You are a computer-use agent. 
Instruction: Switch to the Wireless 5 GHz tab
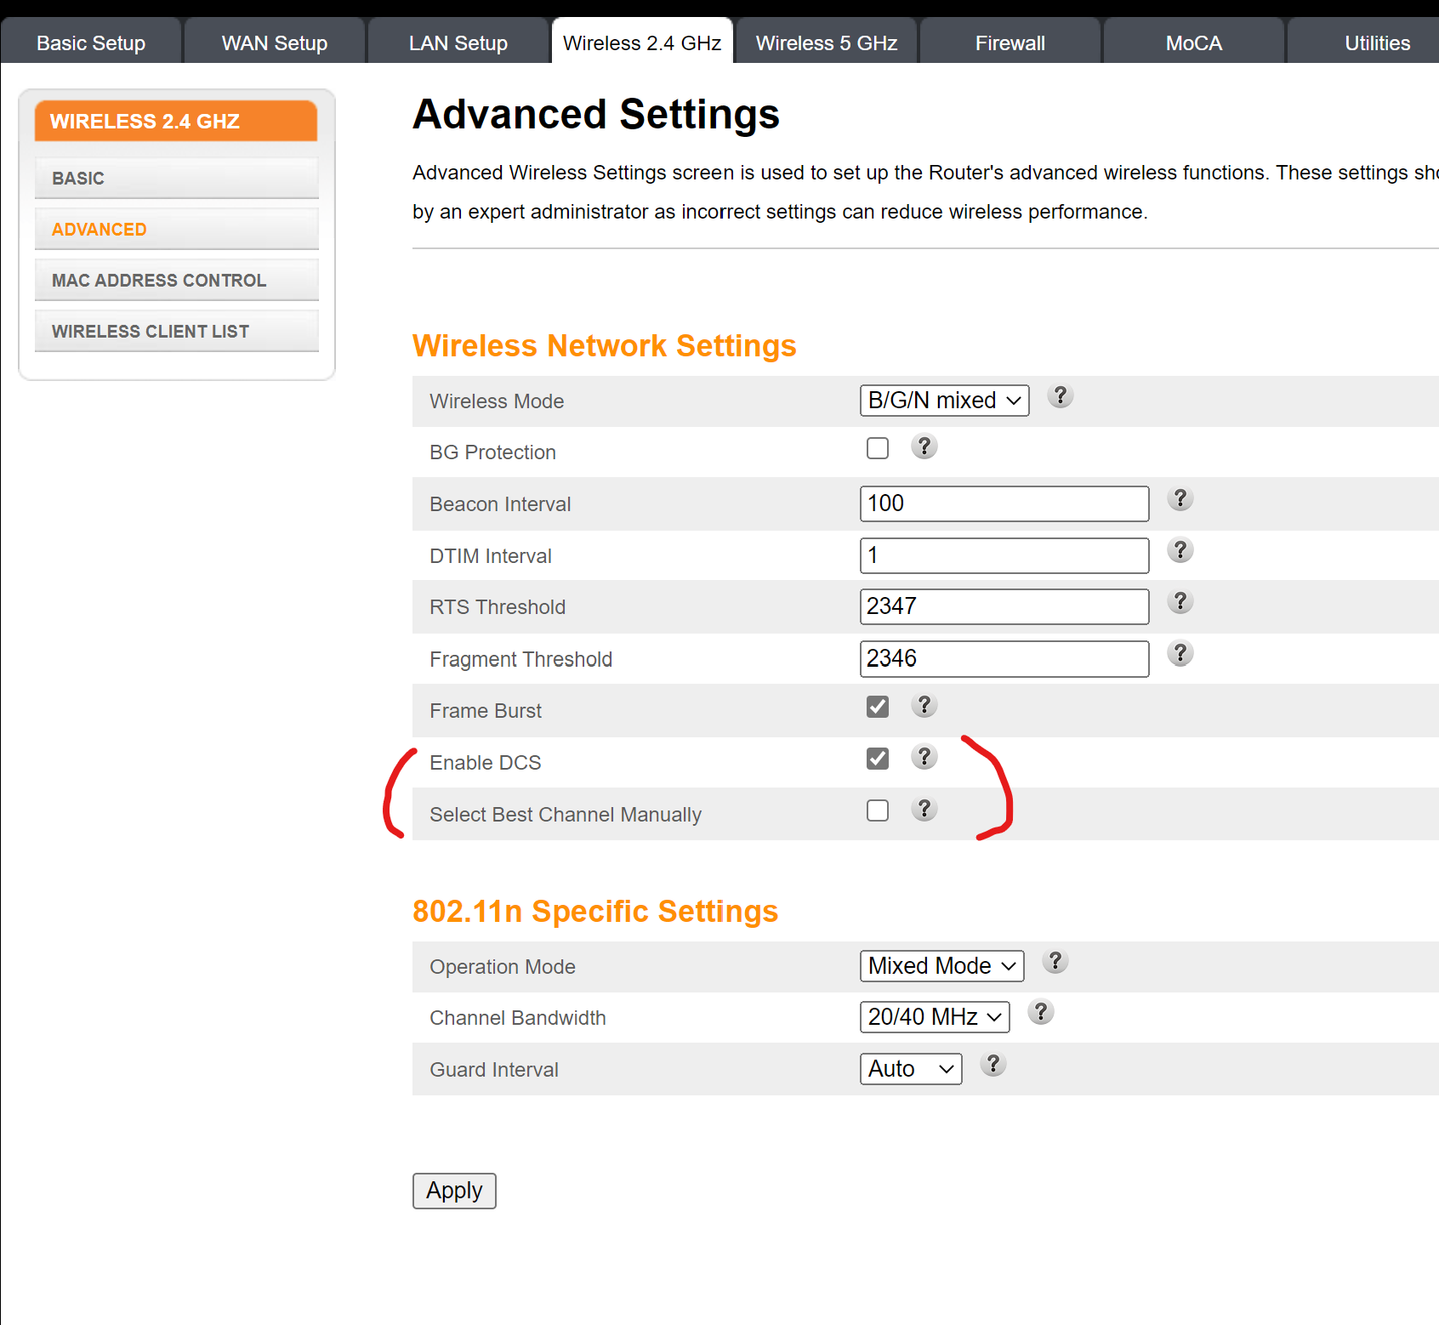pos(827,43)
